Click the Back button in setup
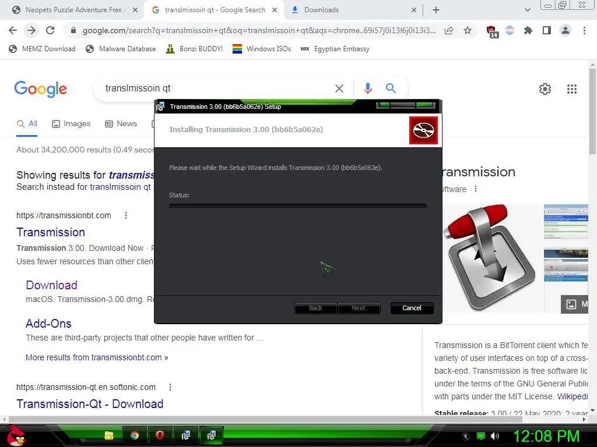 pos(315,308)
